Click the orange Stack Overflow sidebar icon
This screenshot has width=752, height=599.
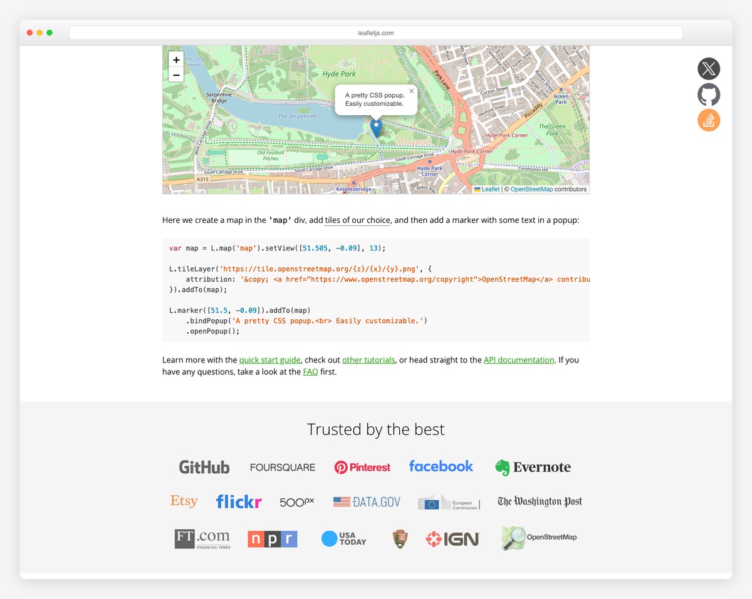(x=709, y=120)
